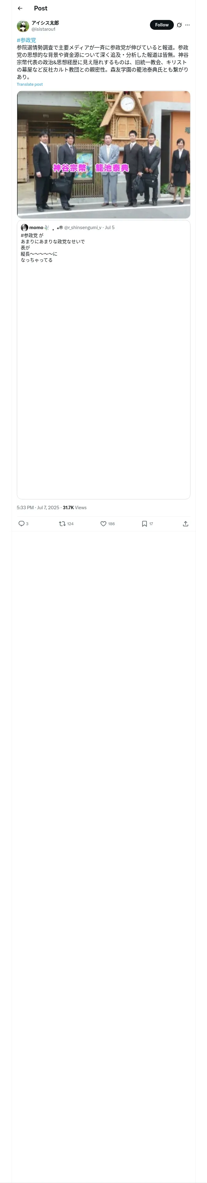Open the 31.7K Views count

pyautogui.click(x=74, y=507)
